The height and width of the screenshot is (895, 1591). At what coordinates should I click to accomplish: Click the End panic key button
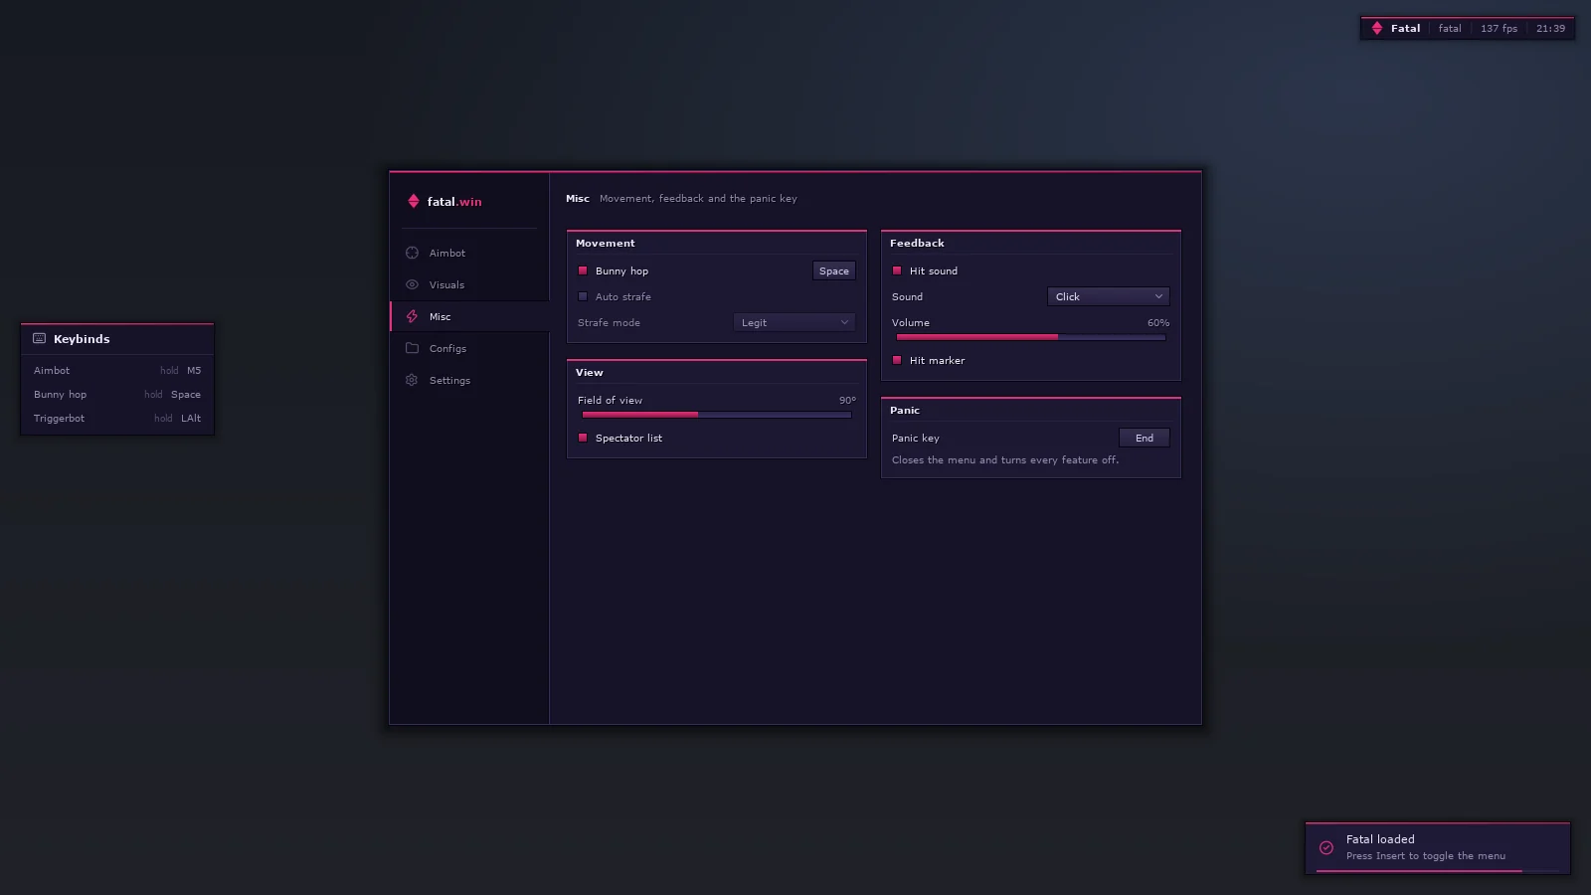pos(1145,438)
